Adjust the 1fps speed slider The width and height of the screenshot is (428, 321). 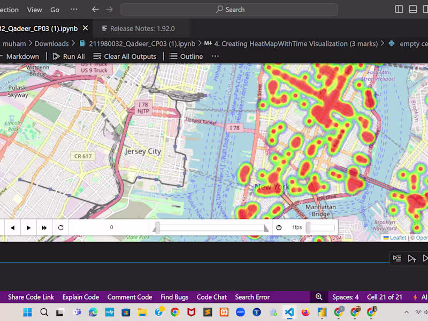pos(320,227)
